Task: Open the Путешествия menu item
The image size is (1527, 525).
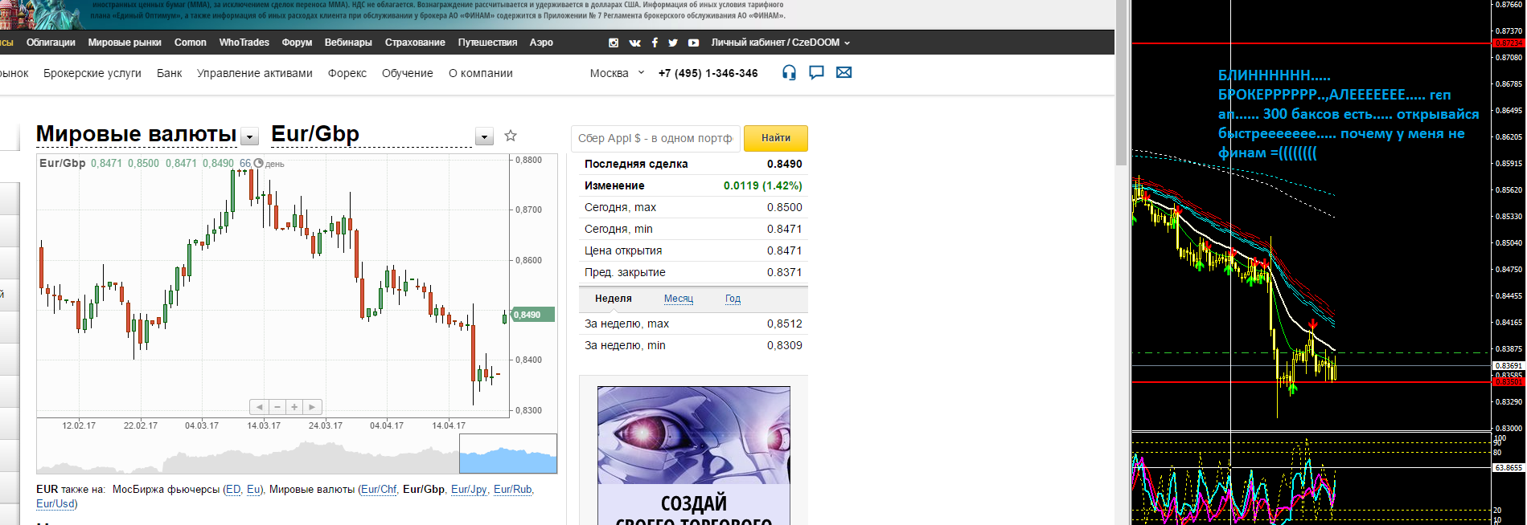Action: point(487,43)
